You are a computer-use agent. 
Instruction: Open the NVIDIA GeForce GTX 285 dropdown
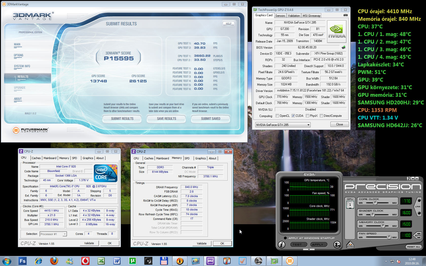pyautogui.click(x=283, y=125)
